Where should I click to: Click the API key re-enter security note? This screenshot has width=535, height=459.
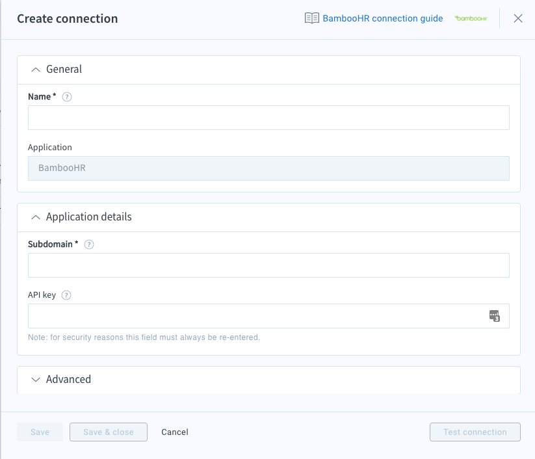coord(144,337)
